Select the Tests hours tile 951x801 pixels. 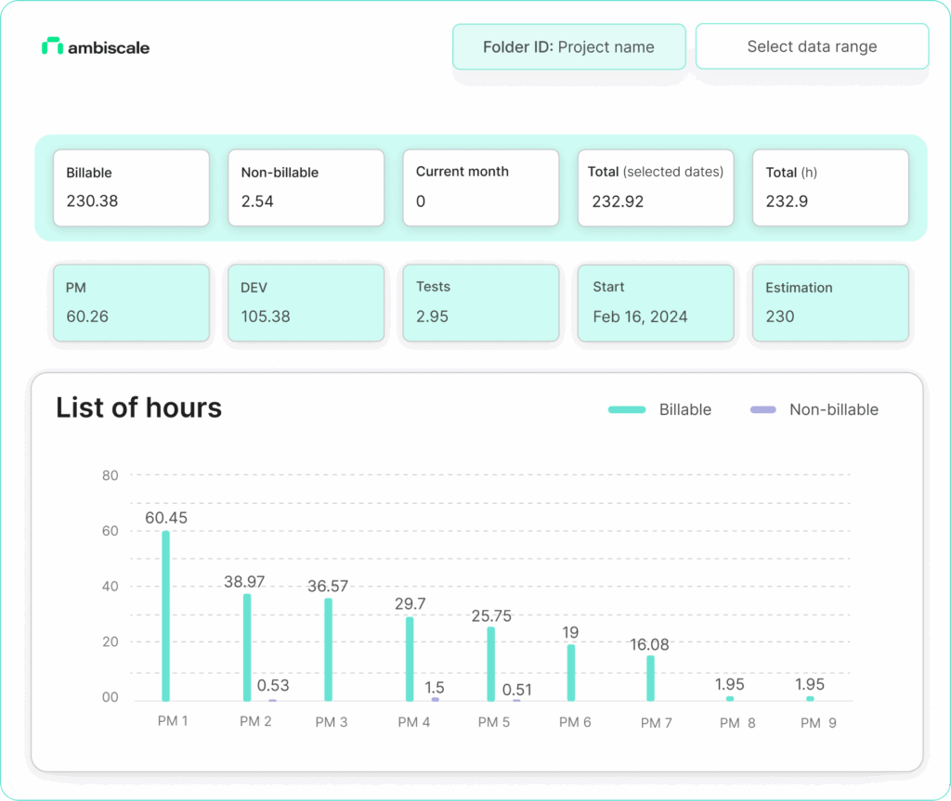click(x=480, y=303)
